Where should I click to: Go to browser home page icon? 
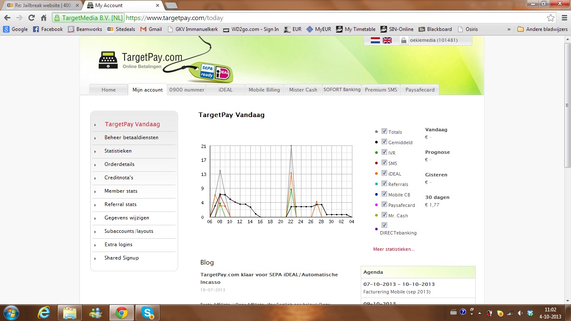(x=43, y=18)
